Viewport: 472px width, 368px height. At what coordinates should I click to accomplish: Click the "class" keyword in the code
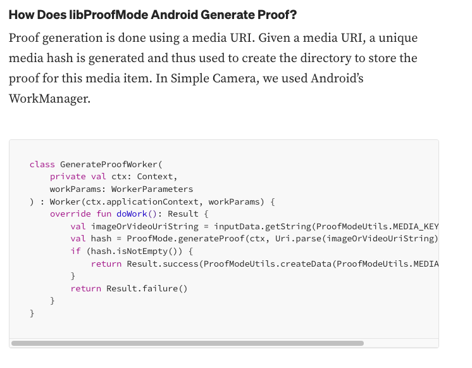point(42,164)
